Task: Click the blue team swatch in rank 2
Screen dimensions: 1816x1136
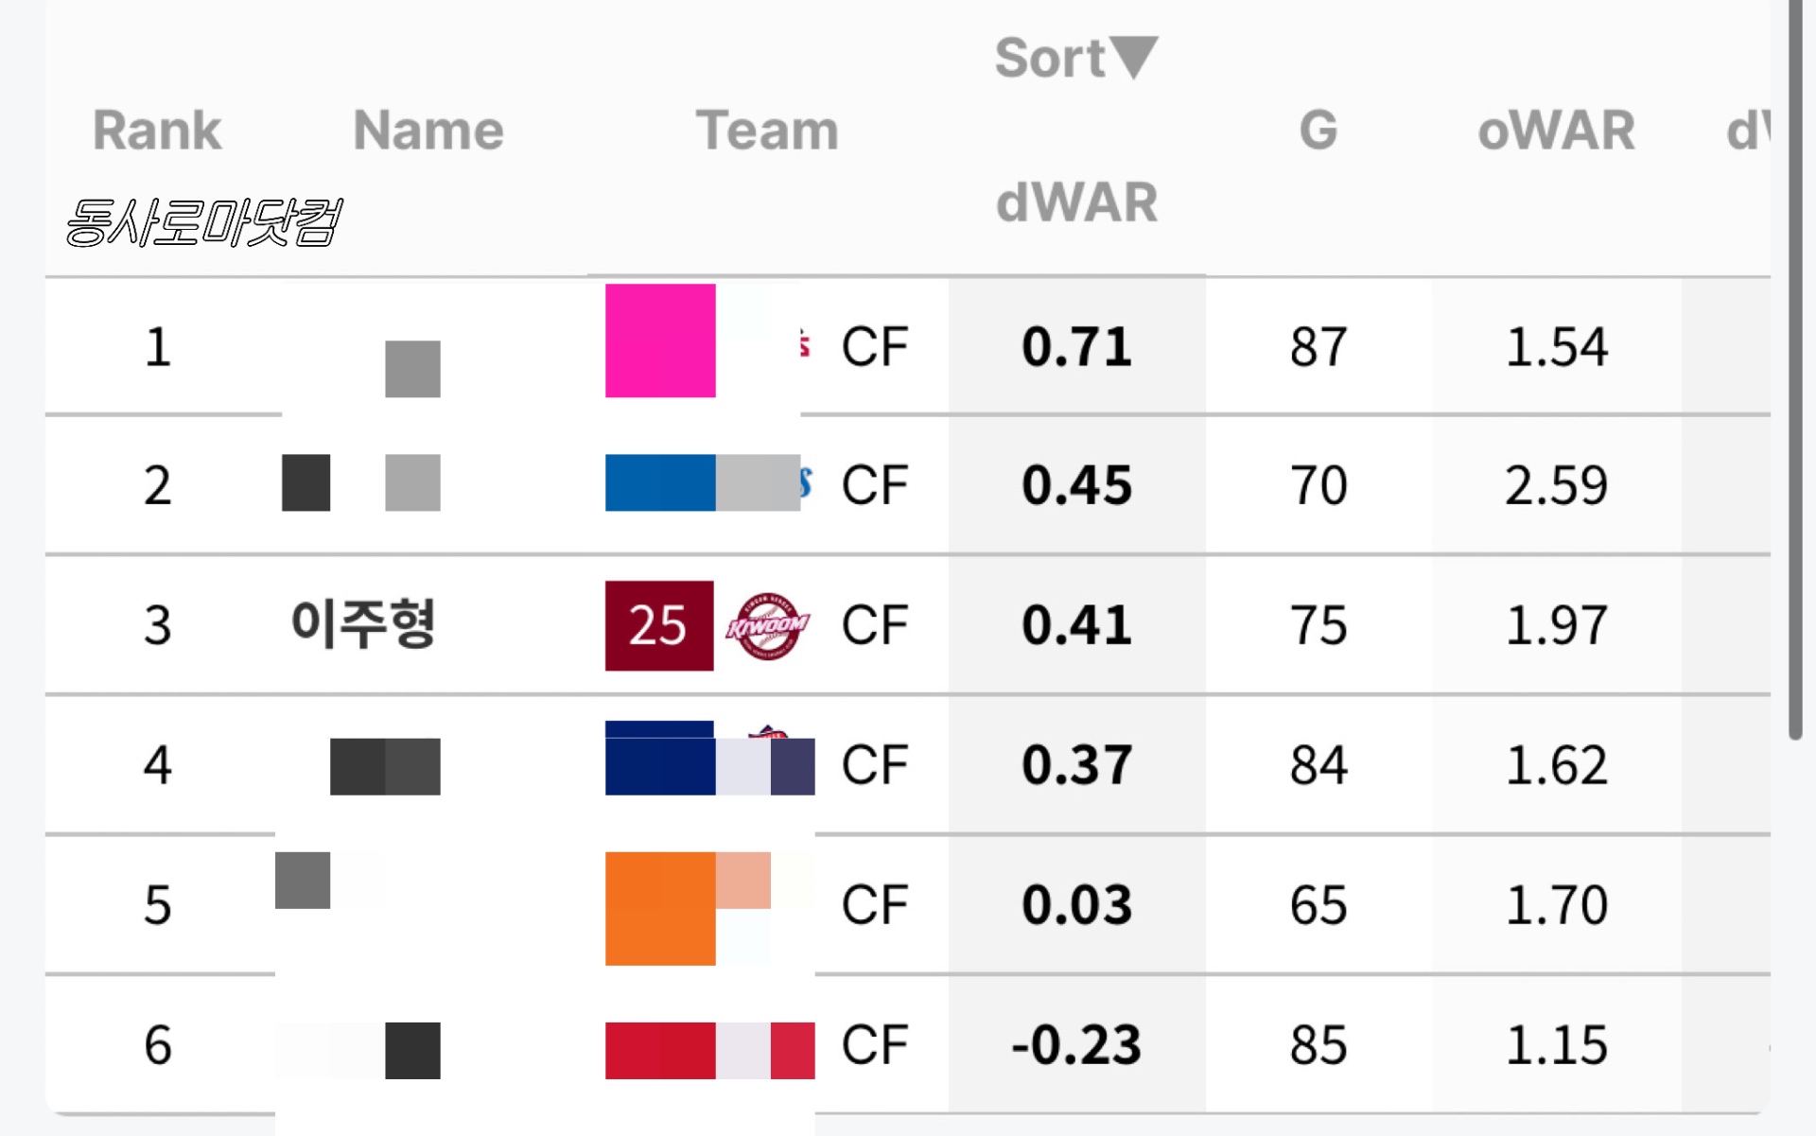Action: click(x=660, y=482)
